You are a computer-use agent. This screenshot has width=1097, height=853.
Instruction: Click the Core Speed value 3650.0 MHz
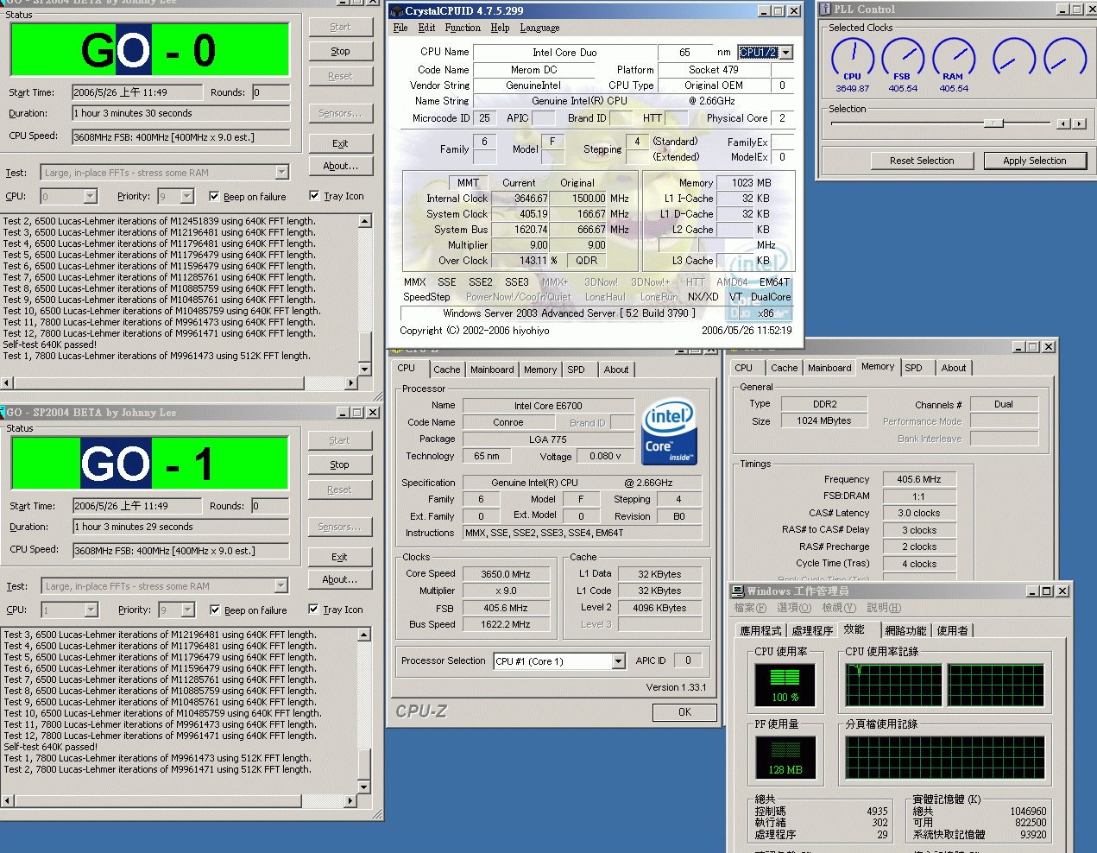[506, 574]
